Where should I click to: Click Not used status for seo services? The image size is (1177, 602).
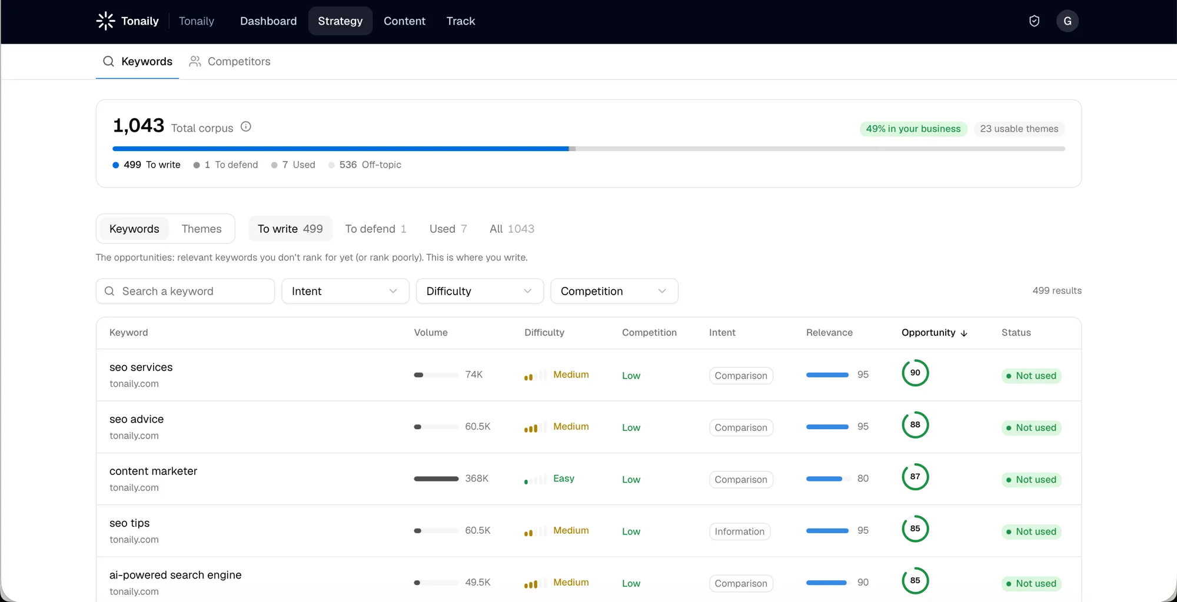(x=1031, y=376)
